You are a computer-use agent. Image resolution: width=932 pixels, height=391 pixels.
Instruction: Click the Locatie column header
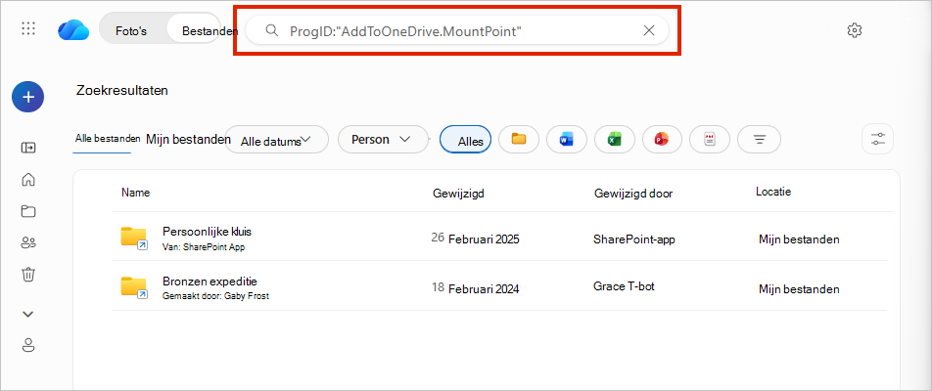pos(773,192)
